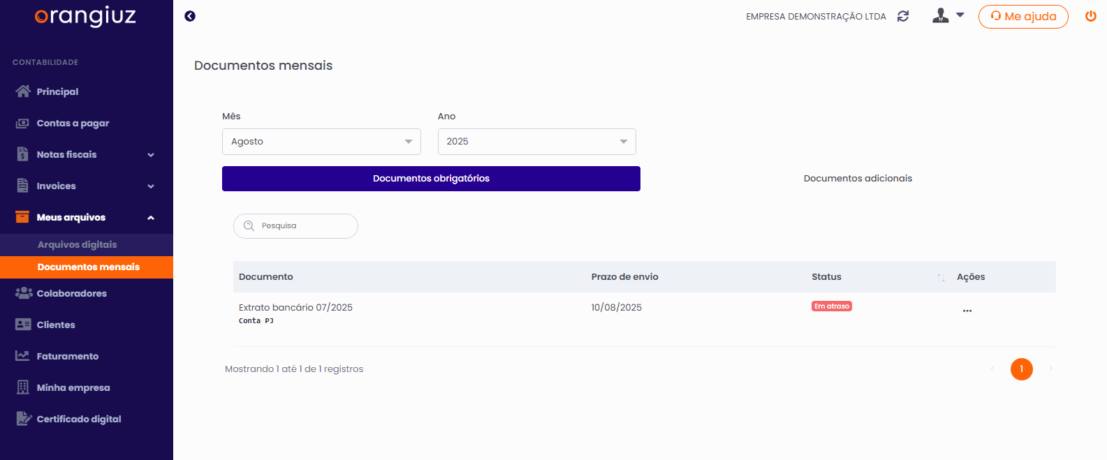Click the Invoices file icon
The image size is (1107, 460).
[x=23, y=186]
